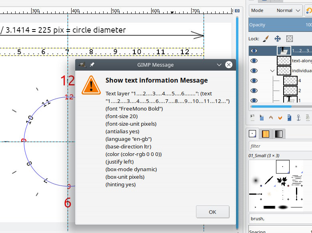Open the layer Mode Normal dropdown
312x233 pixels.
click(276, 10)
